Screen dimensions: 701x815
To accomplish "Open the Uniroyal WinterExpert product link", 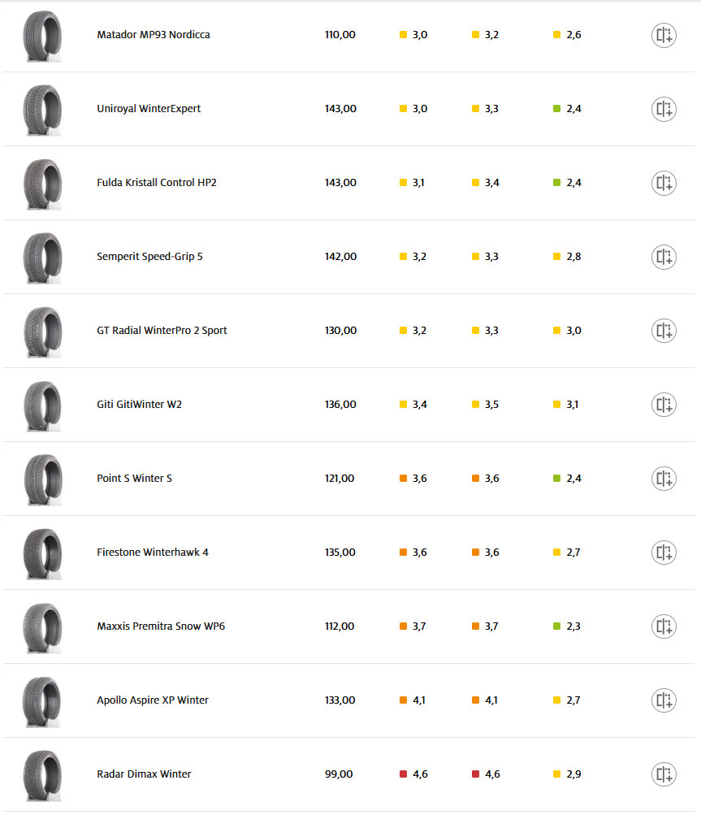I will [149, 109].
